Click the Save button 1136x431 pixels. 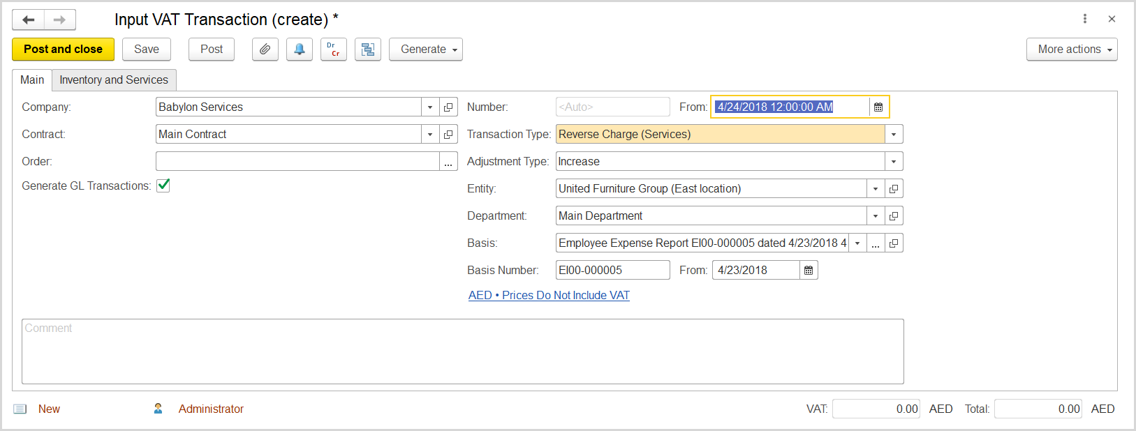147,50
